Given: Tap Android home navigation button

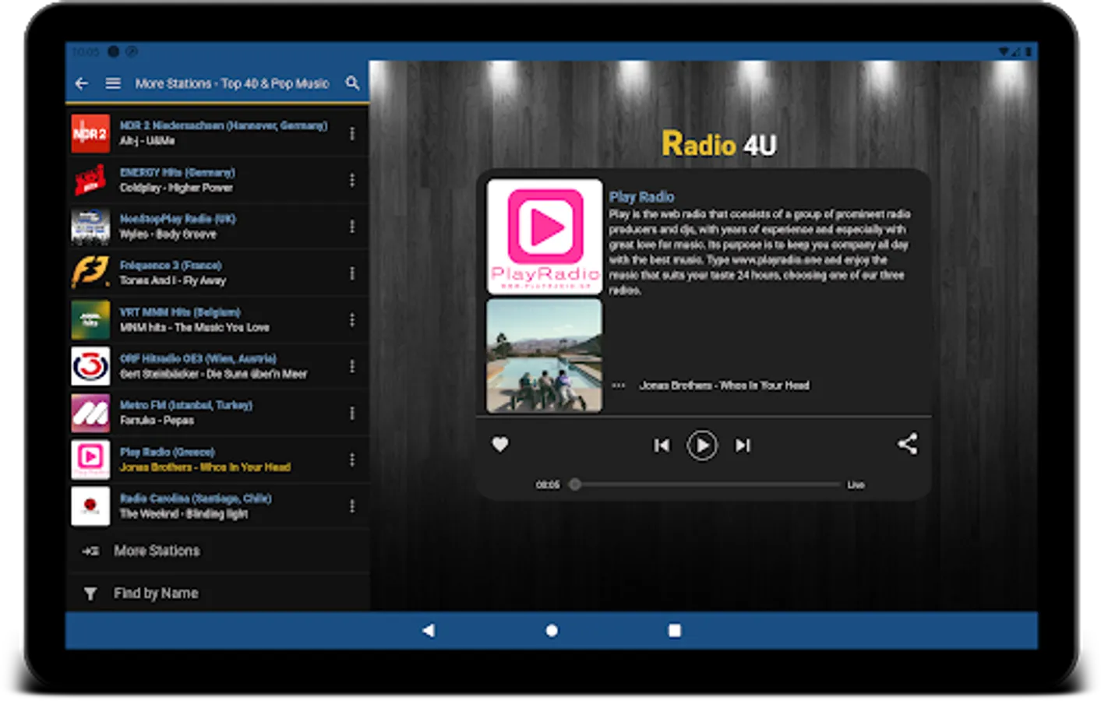Looking at the screenshot, I should point(552,630).
